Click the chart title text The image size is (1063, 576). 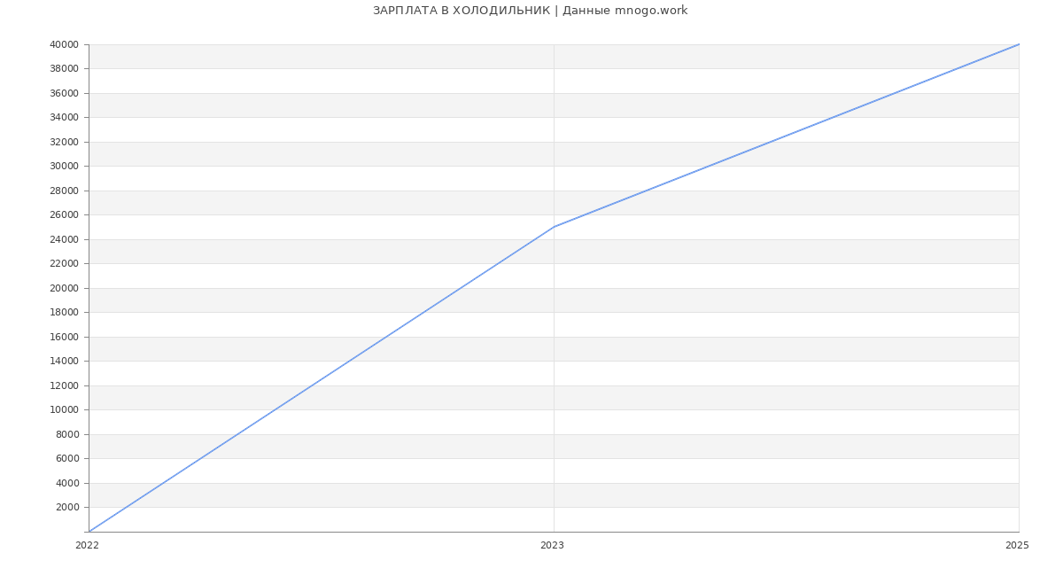[530, 11]
